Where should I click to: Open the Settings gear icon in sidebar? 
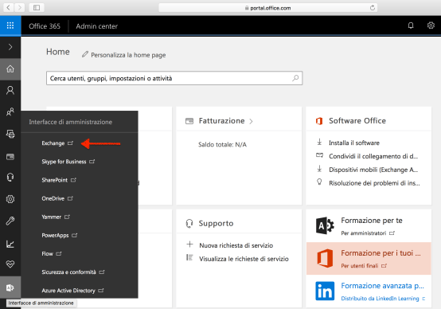pos(10,199)
